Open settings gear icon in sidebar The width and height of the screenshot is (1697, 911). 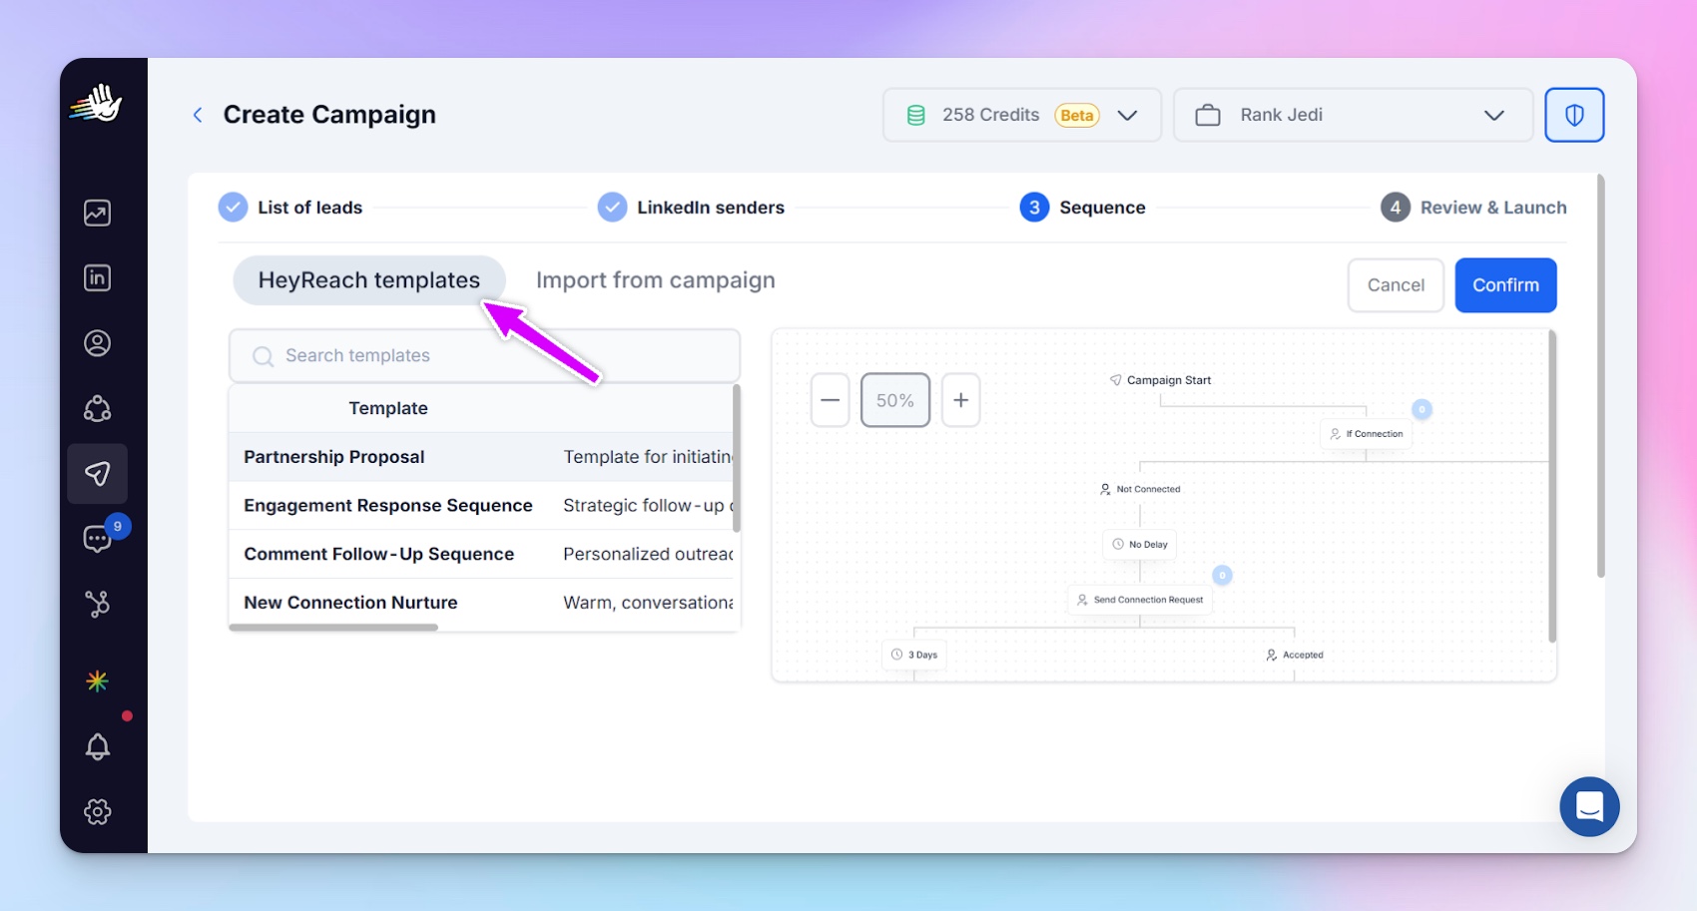click(x=97, y=811)
